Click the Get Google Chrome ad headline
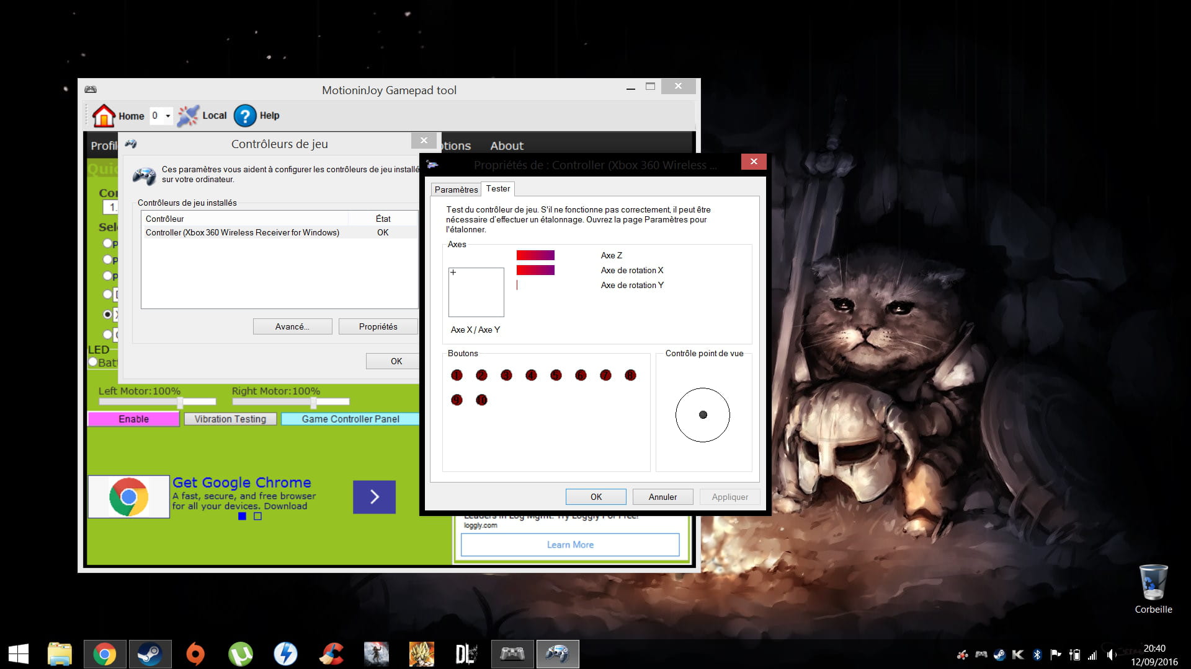 click(242, 483)
